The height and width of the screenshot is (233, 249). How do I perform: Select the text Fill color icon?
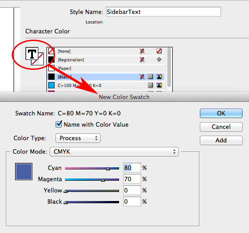coord(32,54)
